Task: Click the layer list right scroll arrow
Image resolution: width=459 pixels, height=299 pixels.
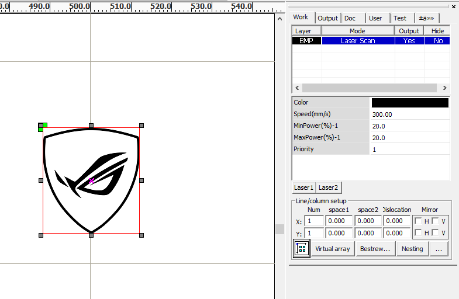Action: pos(444,88)
